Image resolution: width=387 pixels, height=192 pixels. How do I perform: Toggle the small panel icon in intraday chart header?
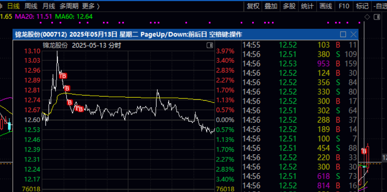tap(210, 45)
